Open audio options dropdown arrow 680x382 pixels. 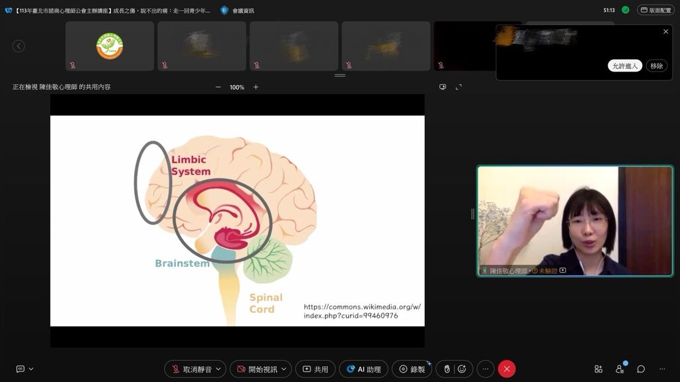218,369
